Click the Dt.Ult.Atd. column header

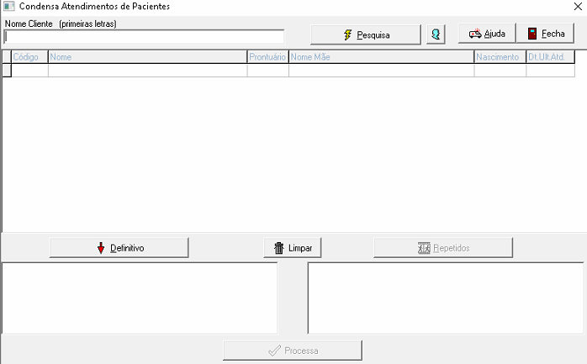tap(550, 57)
